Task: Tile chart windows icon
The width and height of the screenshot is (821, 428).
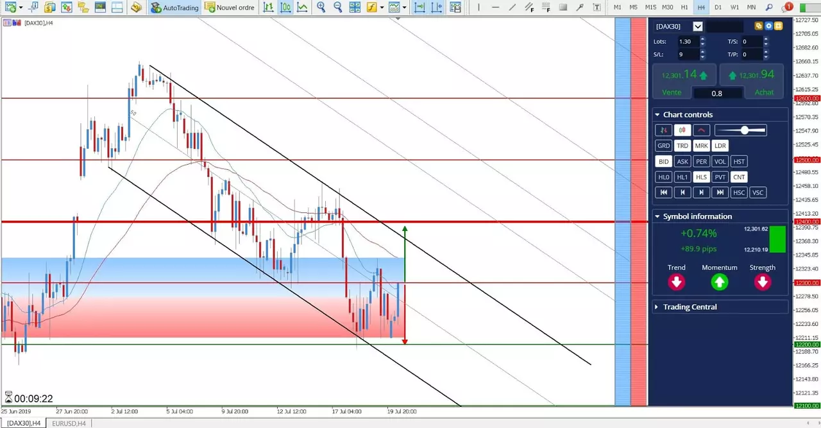Action: (355, 8)
